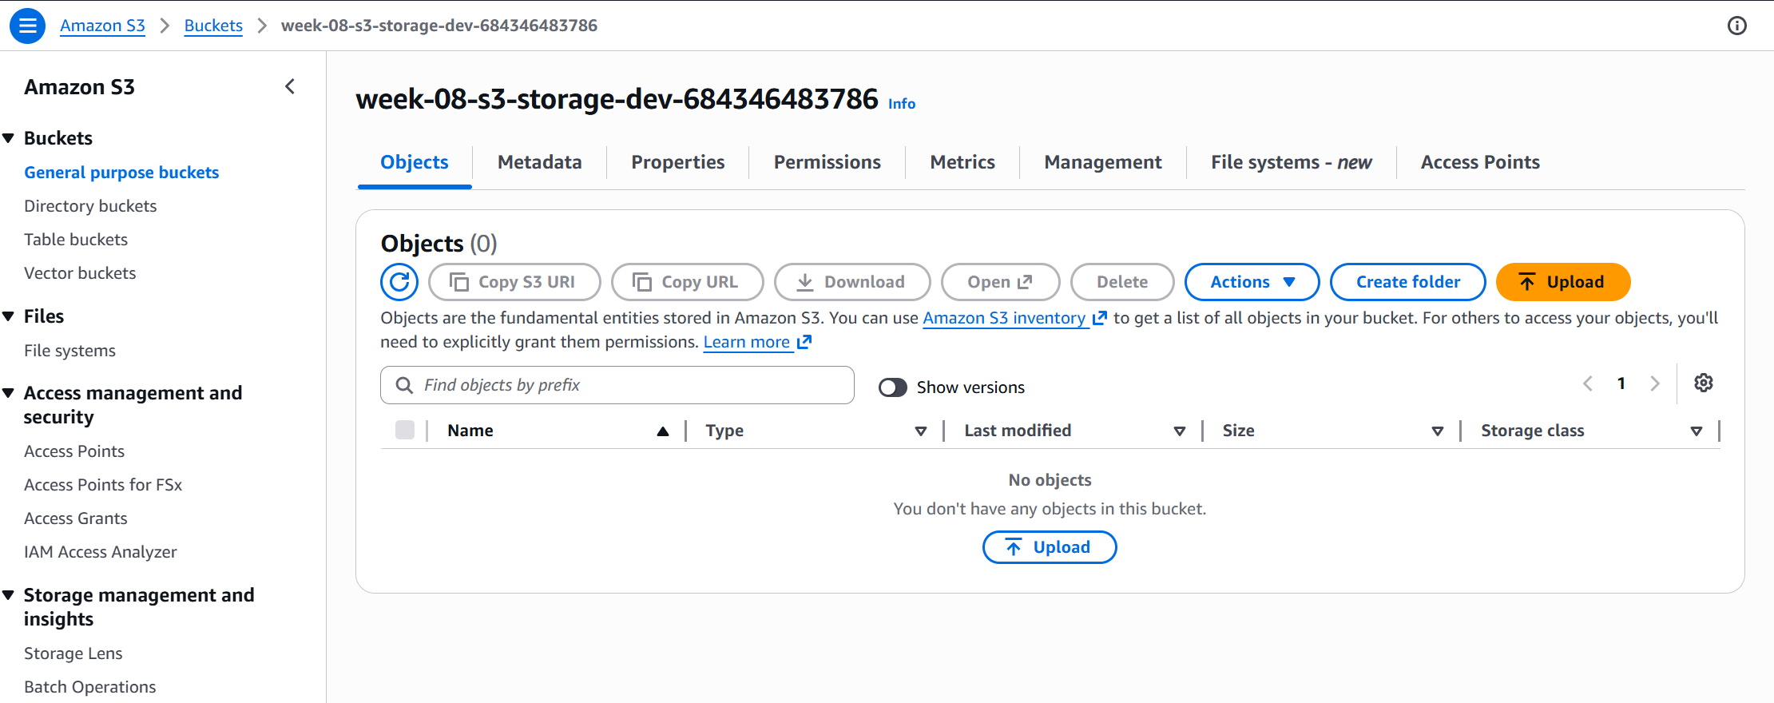Open Access Points for FSx in sidebar
Image resolution: width=1774 pixels, height=703 pixels.
[x=103, y=485]
